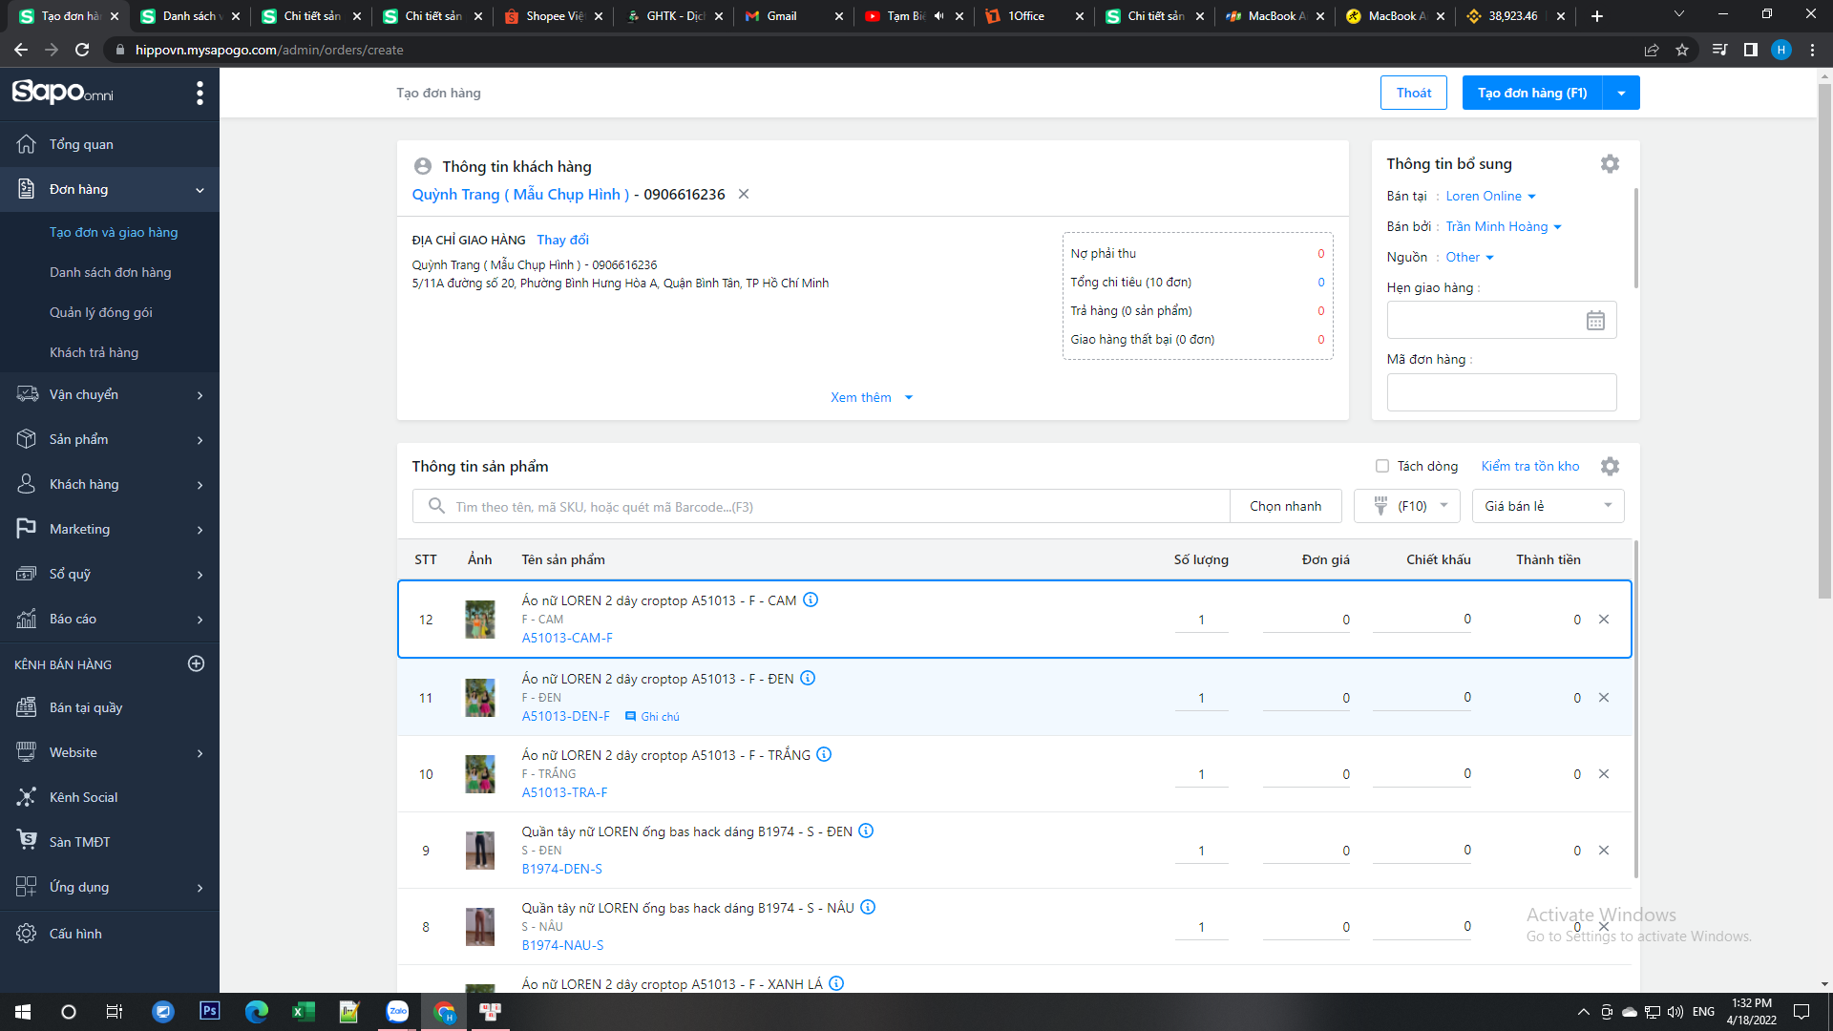Open Zalo from the Windows taskbar
The image size is (1833, 1031).
coord(397,1012)
